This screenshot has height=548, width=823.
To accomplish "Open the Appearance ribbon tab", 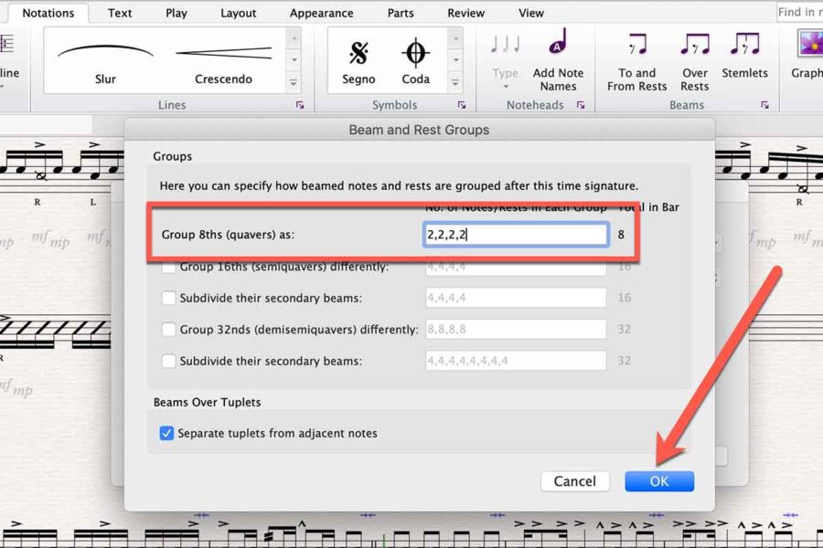I will 321,13.
